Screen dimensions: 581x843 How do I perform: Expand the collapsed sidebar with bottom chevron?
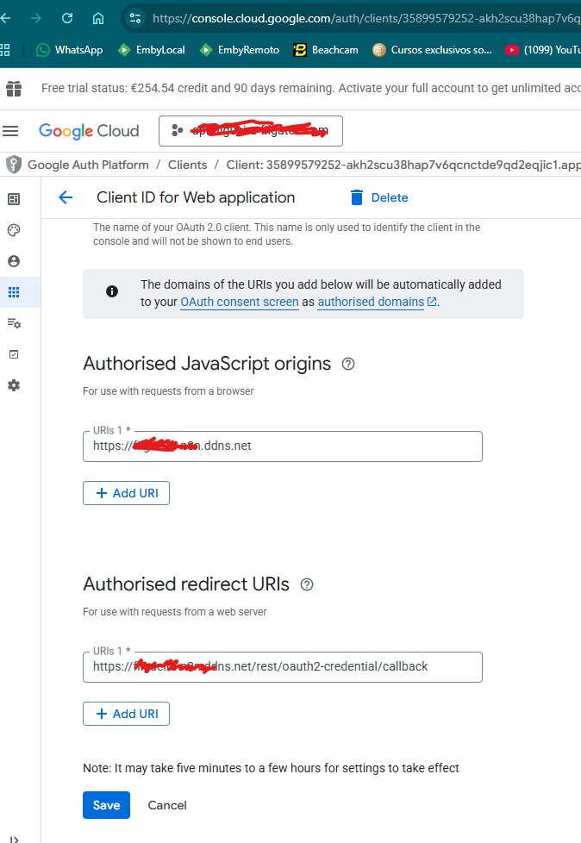point(14,837)
